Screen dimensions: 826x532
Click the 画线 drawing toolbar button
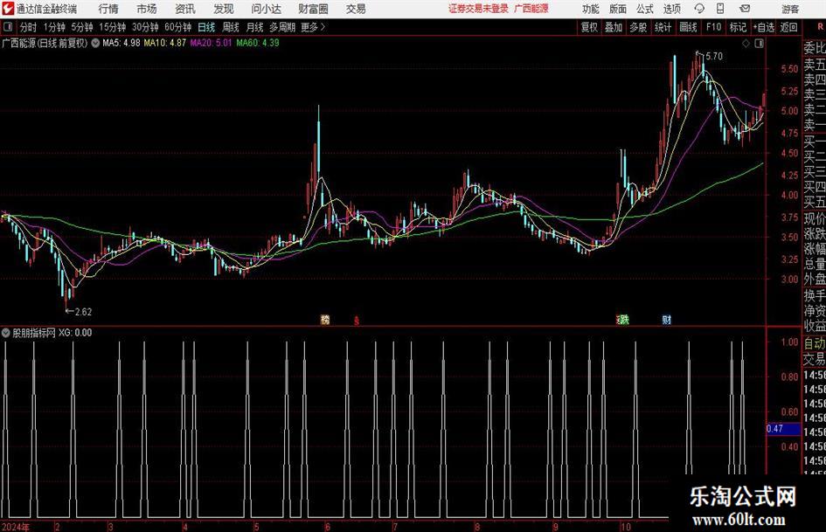pyautogui.click(x=688, y=27)
